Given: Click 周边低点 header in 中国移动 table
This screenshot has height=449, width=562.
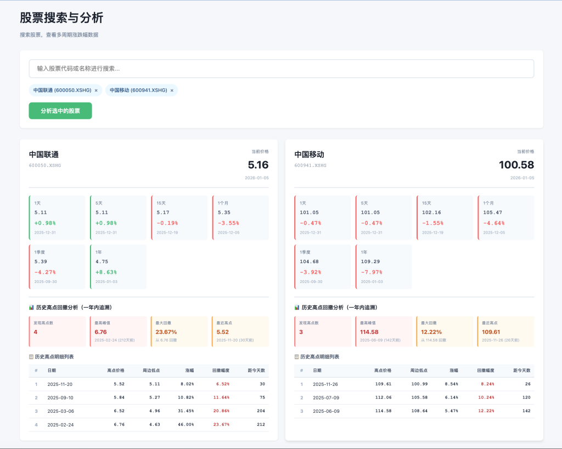Looking at the screenshot, I should (419, 371).
